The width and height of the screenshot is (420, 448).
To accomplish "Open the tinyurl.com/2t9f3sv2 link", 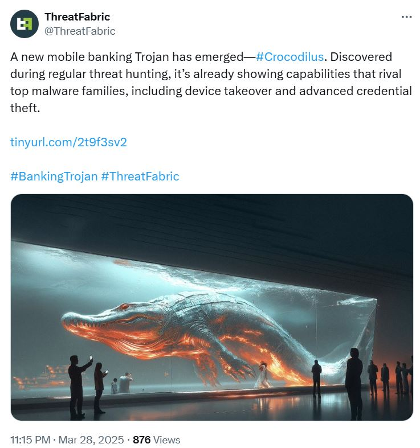I will pos(68,142).
